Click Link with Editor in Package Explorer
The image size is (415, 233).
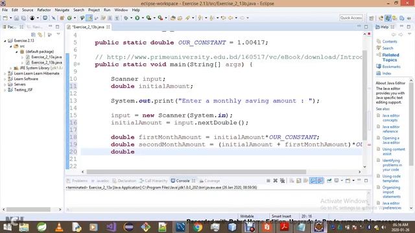(x=40, y=34)
